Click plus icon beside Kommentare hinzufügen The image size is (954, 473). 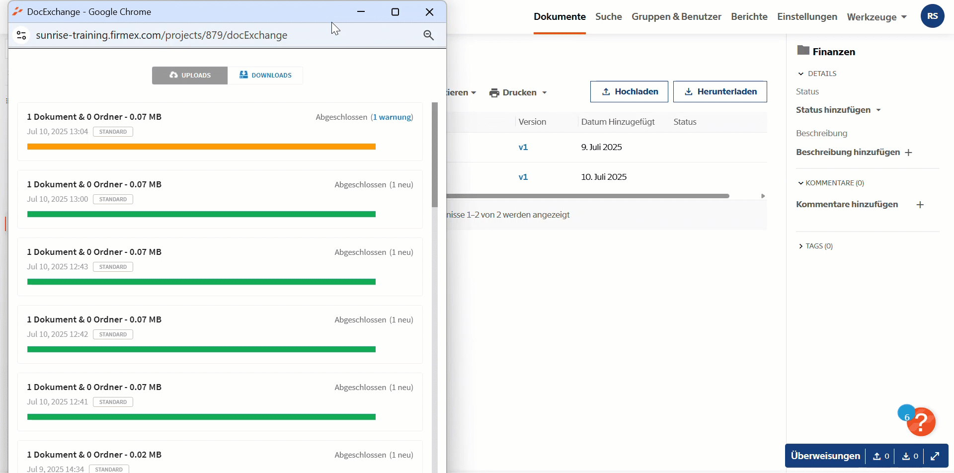click(920, 205)
